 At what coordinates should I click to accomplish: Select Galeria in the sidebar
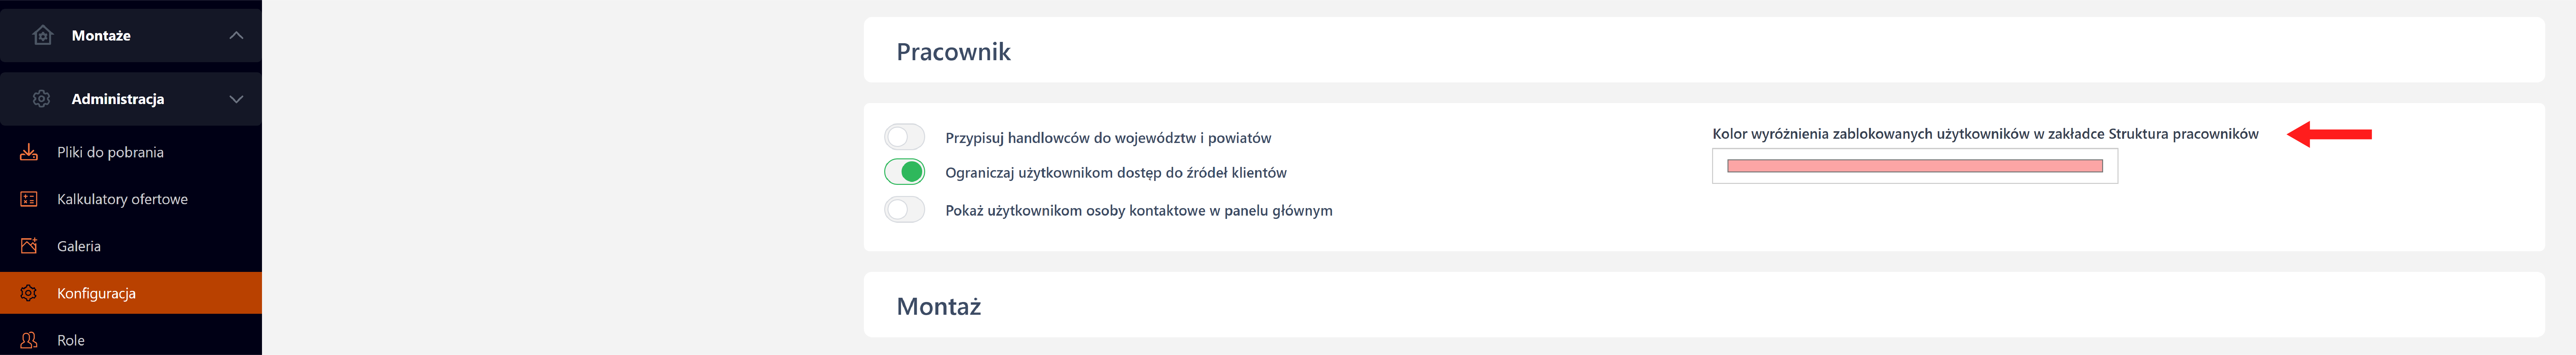tap(79, 246)
